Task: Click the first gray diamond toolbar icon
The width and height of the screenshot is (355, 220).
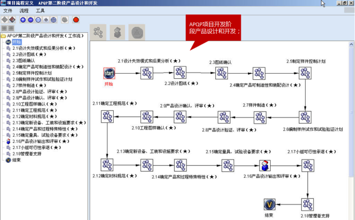Action: pos(4,20)
